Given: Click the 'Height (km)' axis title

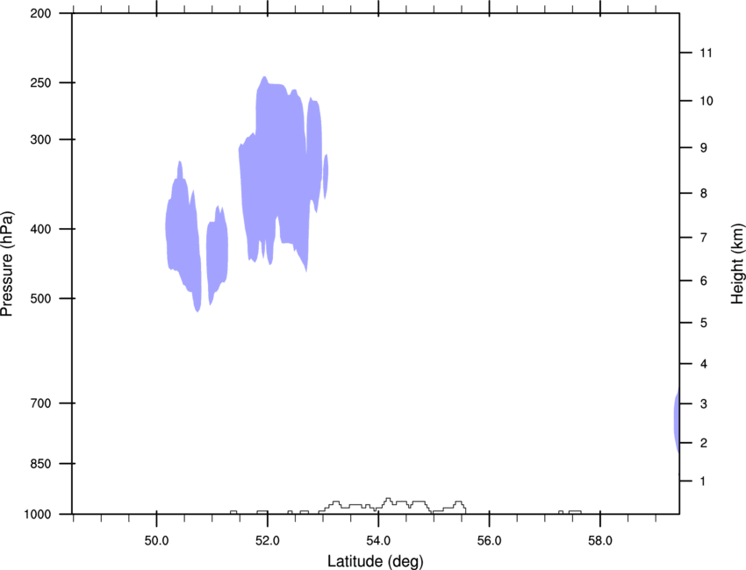Looking at the screenshot, I should point(737,264).
